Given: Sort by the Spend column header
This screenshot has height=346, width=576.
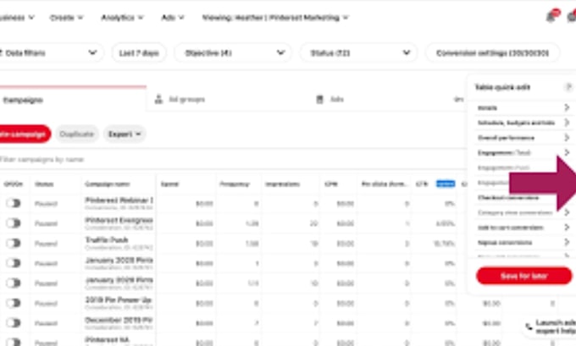Looking at the screenshot, I should (169, 184).
